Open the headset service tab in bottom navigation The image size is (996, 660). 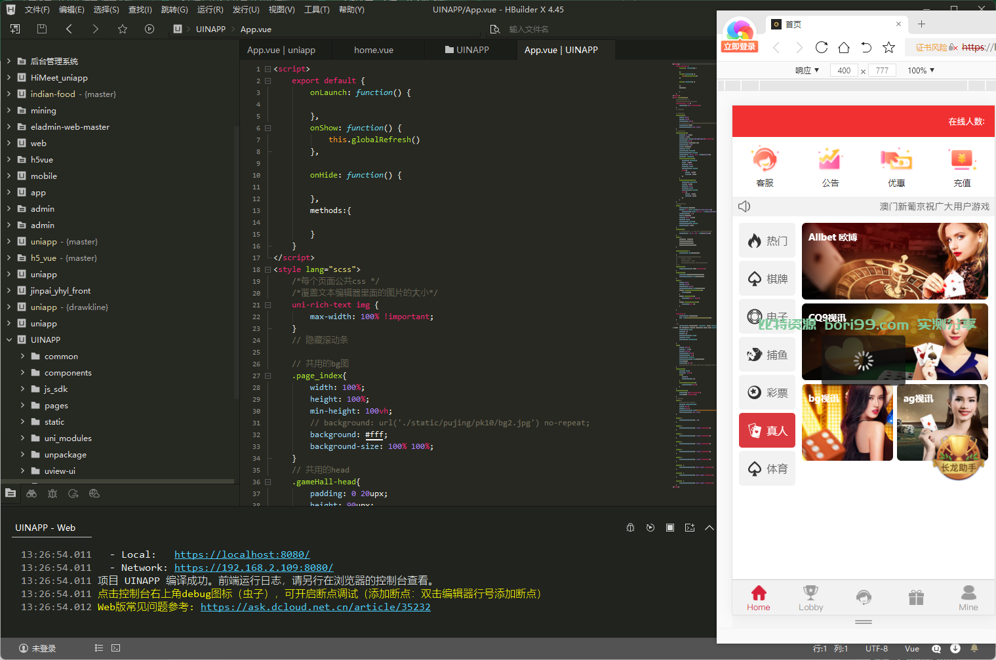[x=864, y=597]
